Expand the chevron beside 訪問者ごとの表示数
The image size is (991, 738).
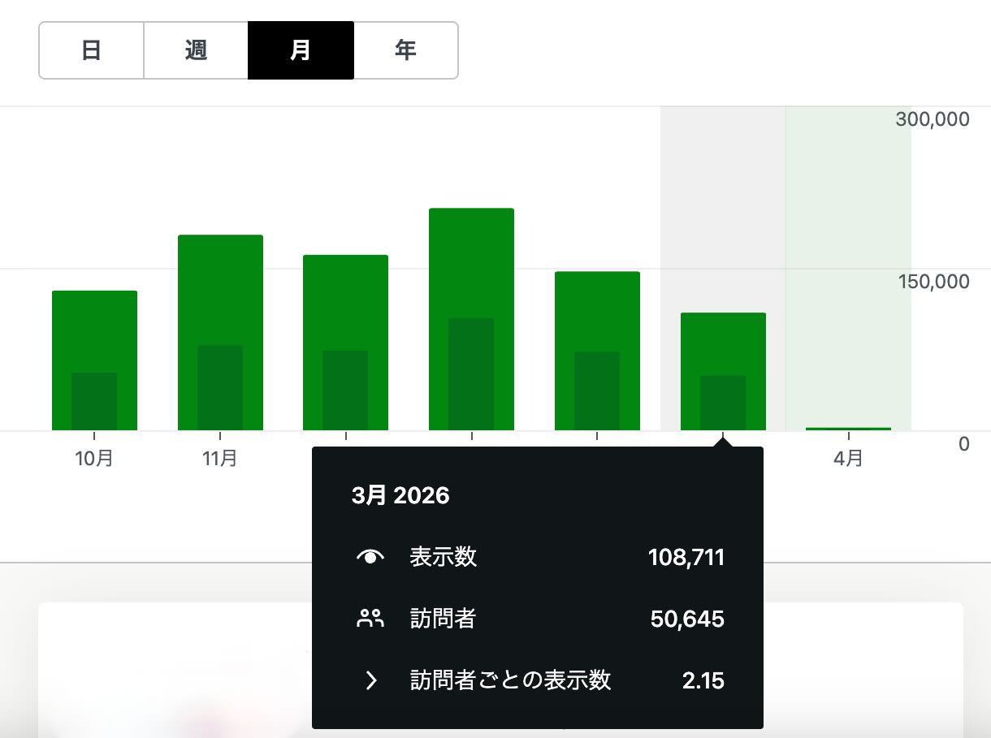(x=370, y=680)
